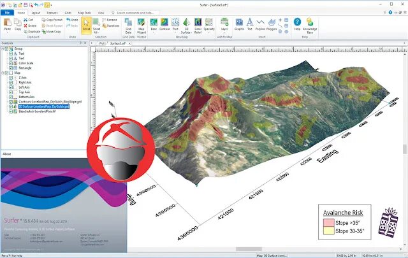
Task: Switch to the Grids ribbon tab
Action: (68, 13)
